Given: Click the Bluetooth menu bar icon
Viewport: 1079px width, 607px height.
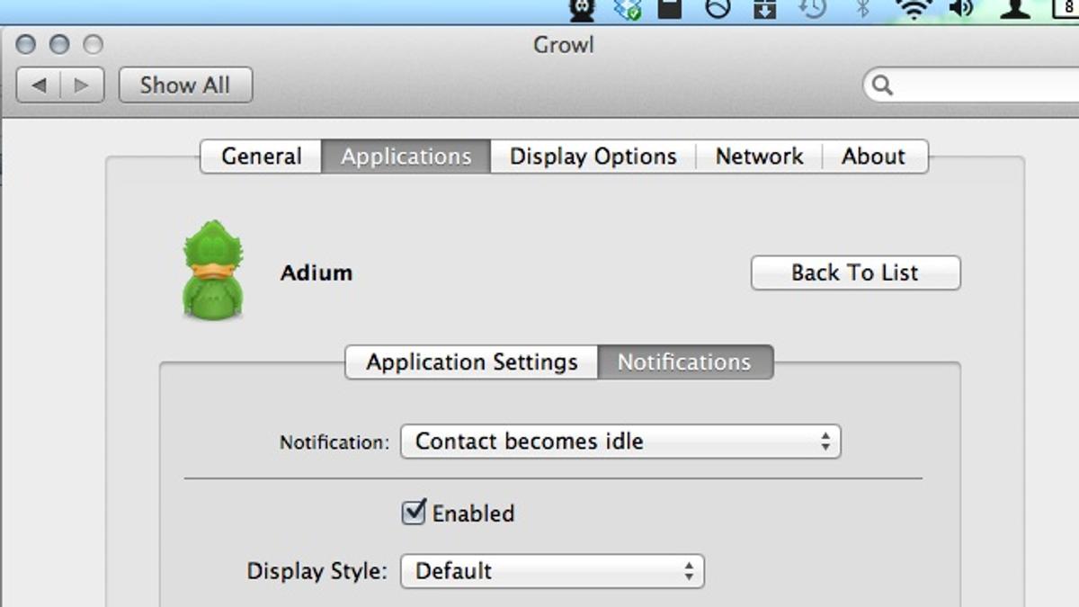Looking at the screenshot, I should (863, 10).
